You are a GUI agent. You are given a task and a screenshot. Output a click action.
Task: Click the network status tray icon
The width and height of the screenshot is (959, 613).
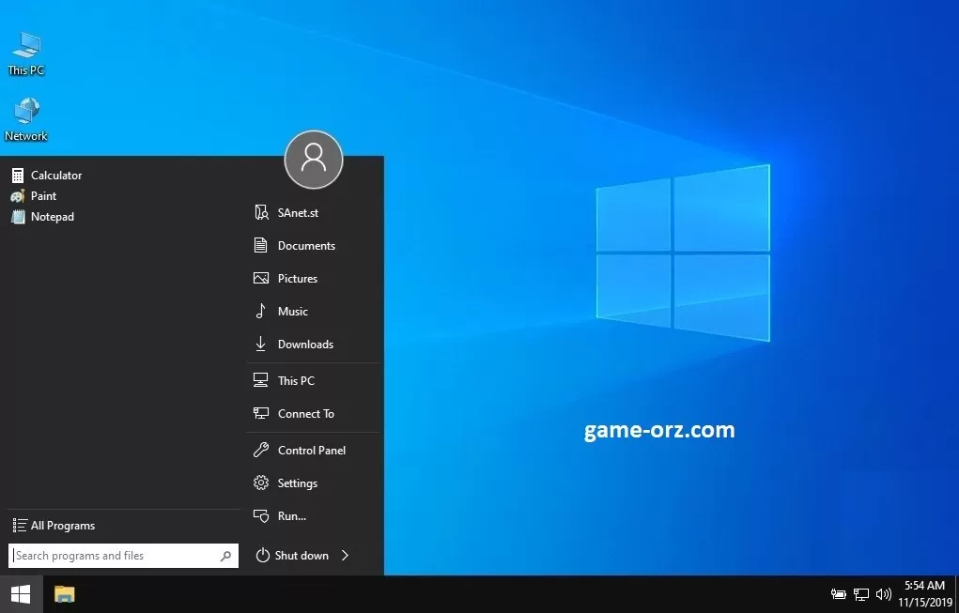[860, 594]
